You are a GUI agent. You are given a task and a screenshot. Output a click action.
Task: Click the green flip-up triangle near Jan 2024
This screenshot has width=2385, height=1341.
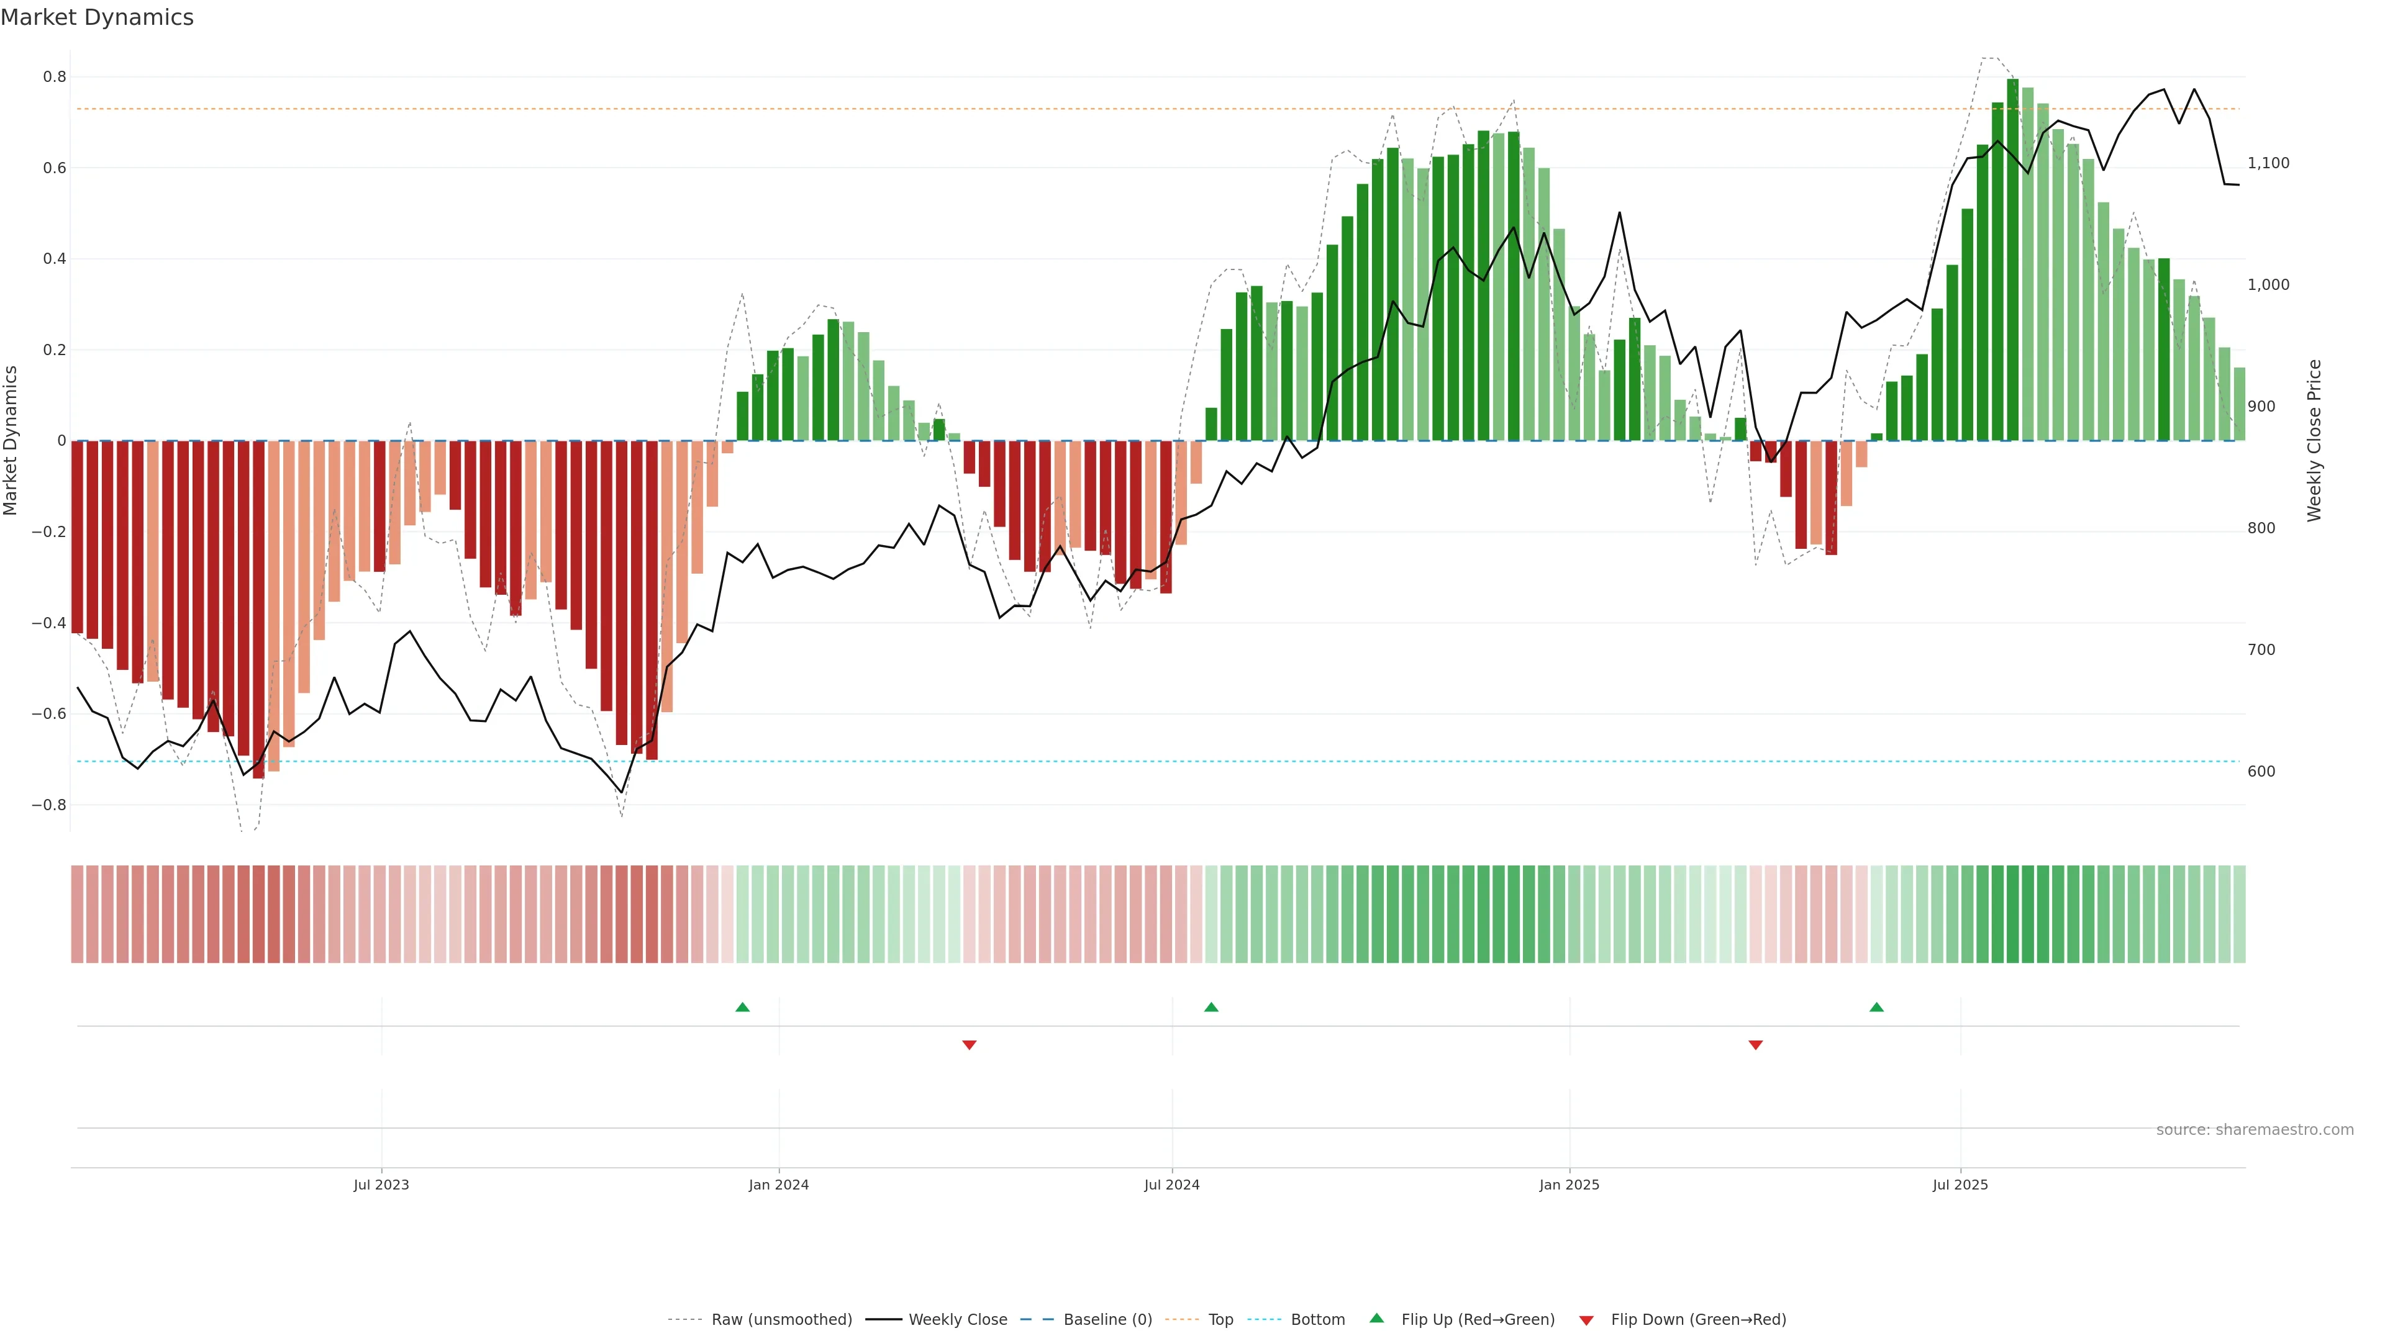tap(743, 1007)
